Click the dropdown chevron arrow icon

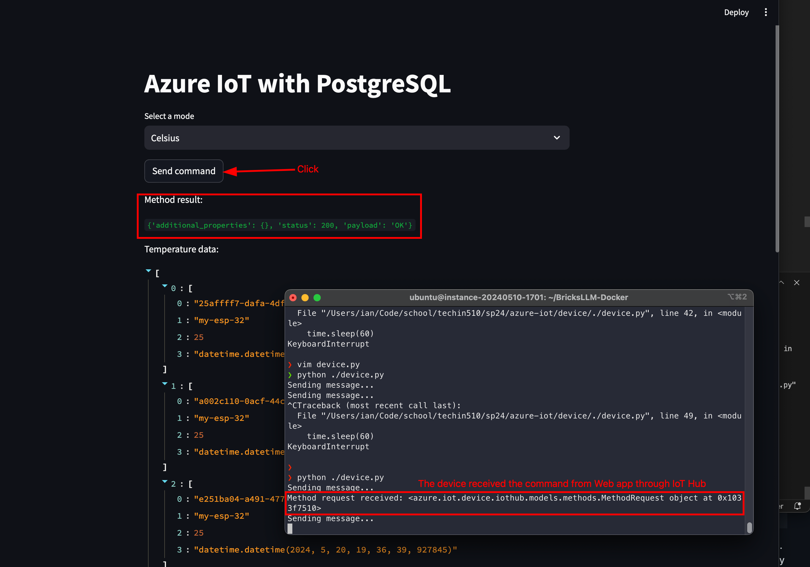point(557,138)
